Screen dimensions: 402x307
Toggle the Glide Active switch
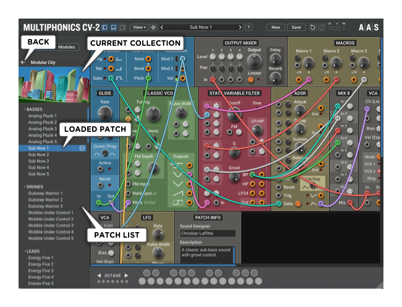[x=100, y=169]
